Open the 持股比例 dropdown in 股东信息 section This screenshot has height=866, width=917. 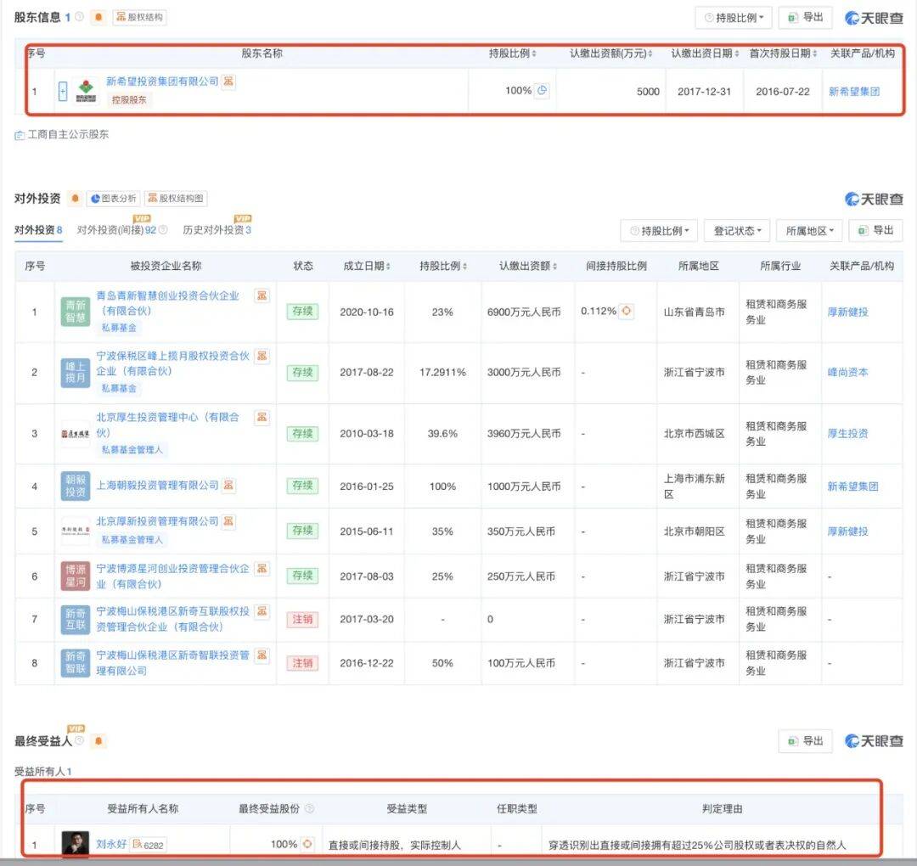coord(733,17)
